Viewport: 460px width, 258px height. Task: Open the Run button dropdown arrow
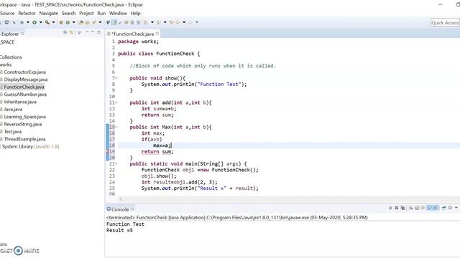(x=40, y=22)
